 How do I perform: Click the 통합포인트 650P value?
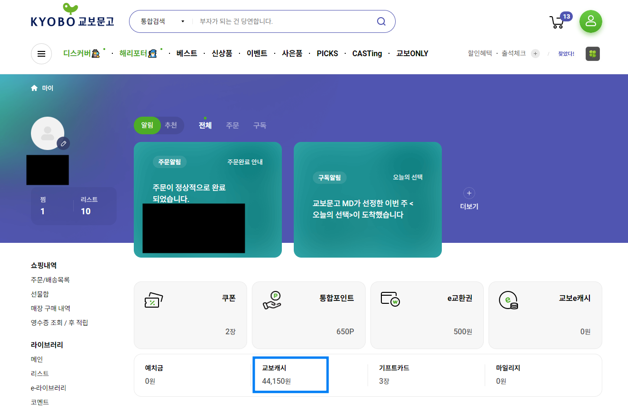tap(345, 331)
